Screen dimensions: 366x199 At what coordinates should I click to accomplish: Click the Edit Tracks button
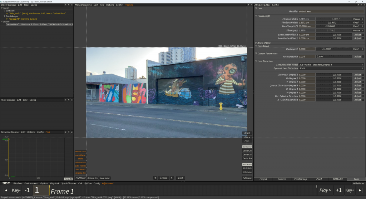point(80,166)
